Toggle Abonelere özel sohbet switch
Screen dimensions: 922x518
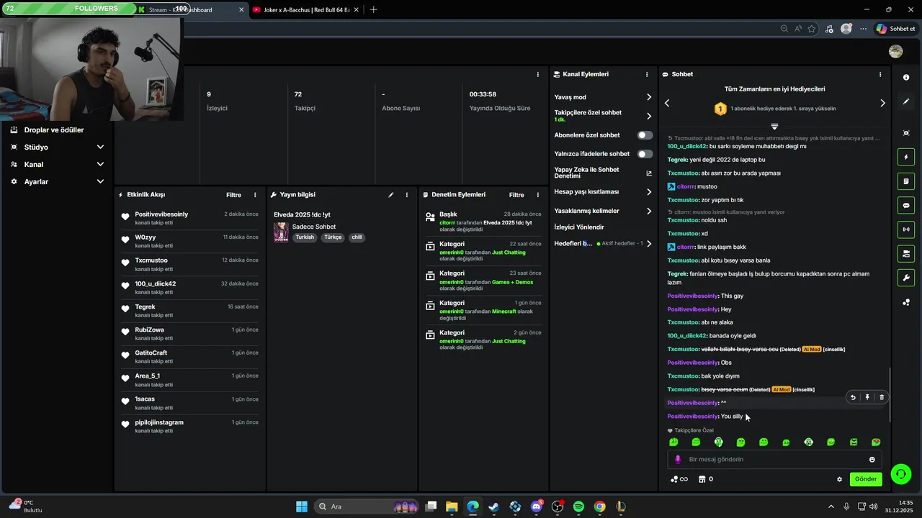coord(645,135)
